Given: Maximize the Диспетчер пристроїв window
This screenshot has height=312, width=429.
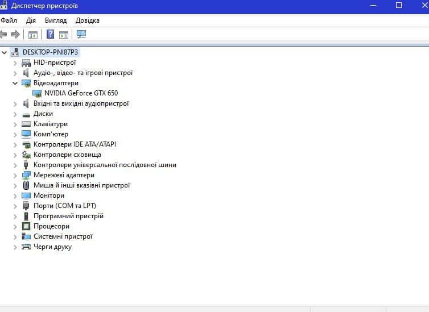Looking at the screenshot, I should (x=399, y=5).
